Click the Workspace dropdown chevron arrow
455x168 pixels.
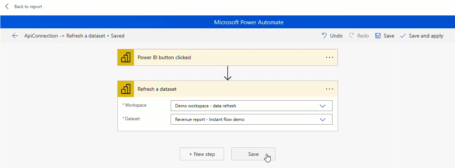click(323, 106)
